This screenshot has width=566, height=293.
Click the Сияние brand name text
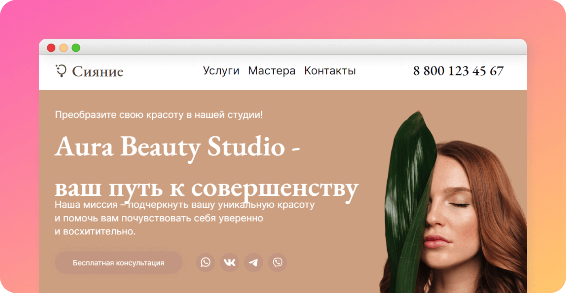tap(97, 72)
